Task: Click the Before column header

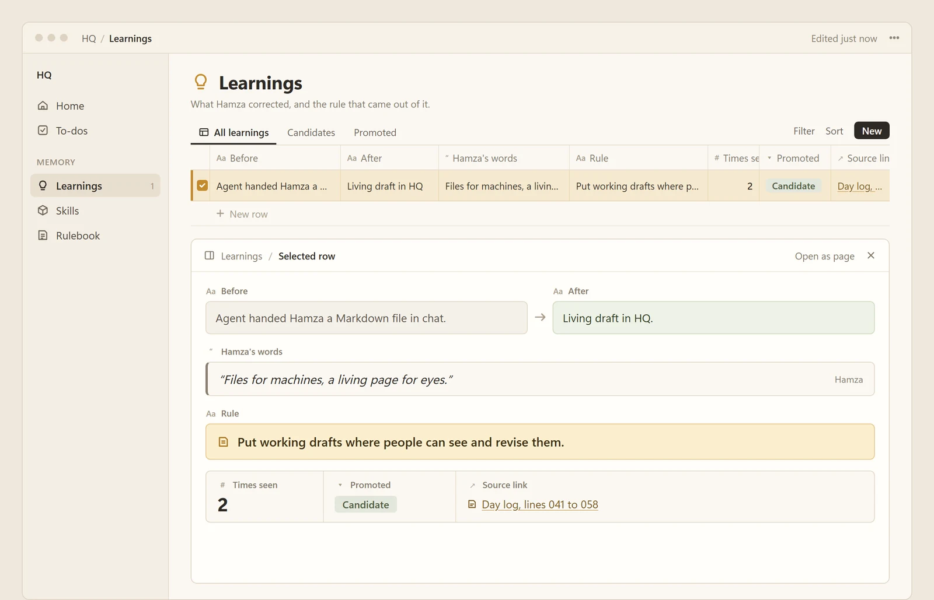Action: click(275, 158)
